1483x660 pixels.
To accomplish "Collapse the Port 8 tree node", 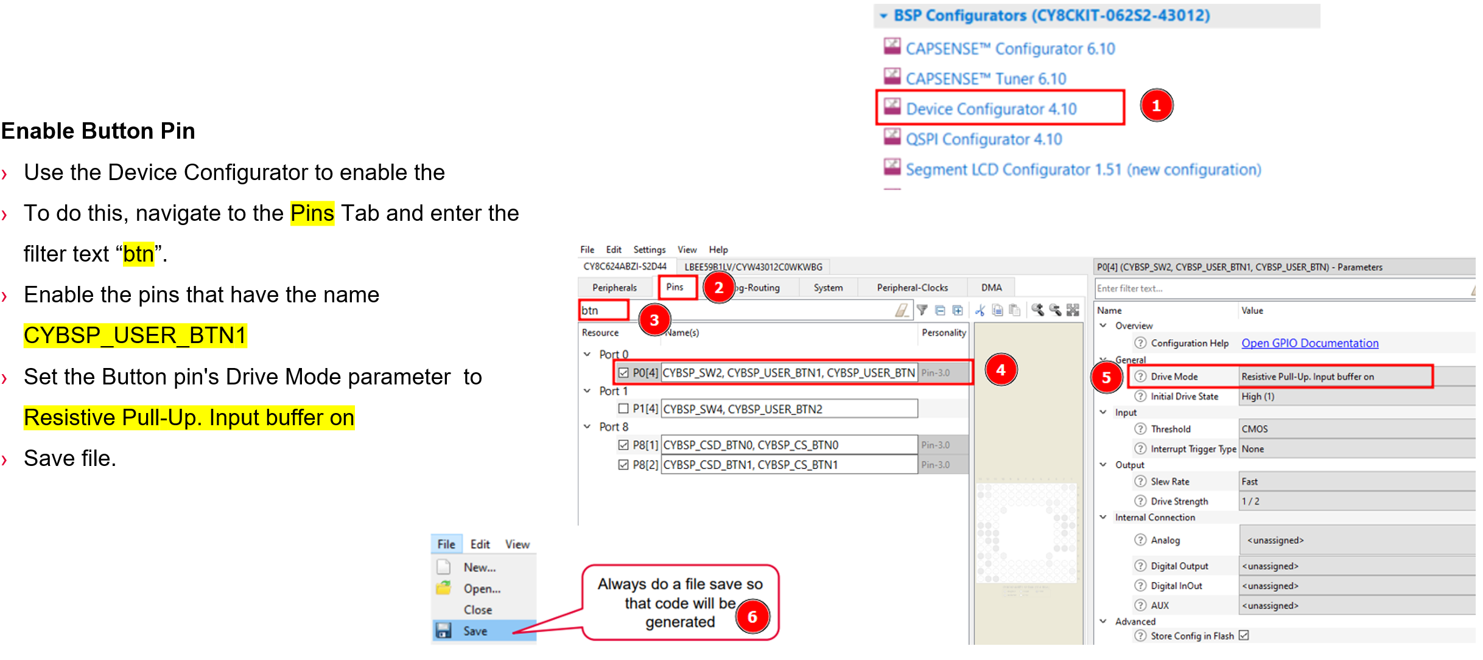I will [x=587, y=427].
